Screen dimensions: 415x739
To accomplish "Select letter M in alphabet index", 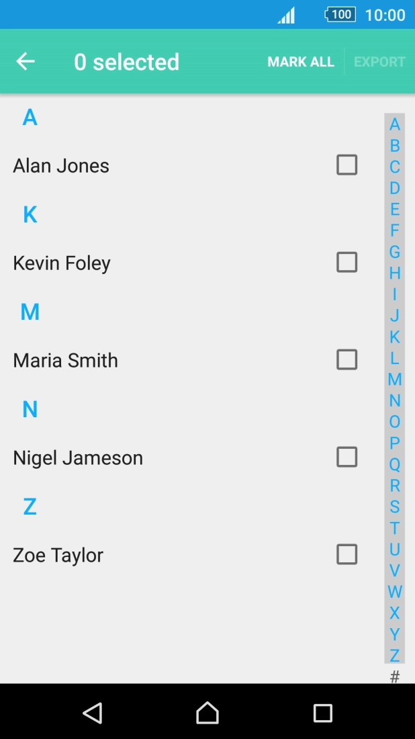I will coord(395,379).
